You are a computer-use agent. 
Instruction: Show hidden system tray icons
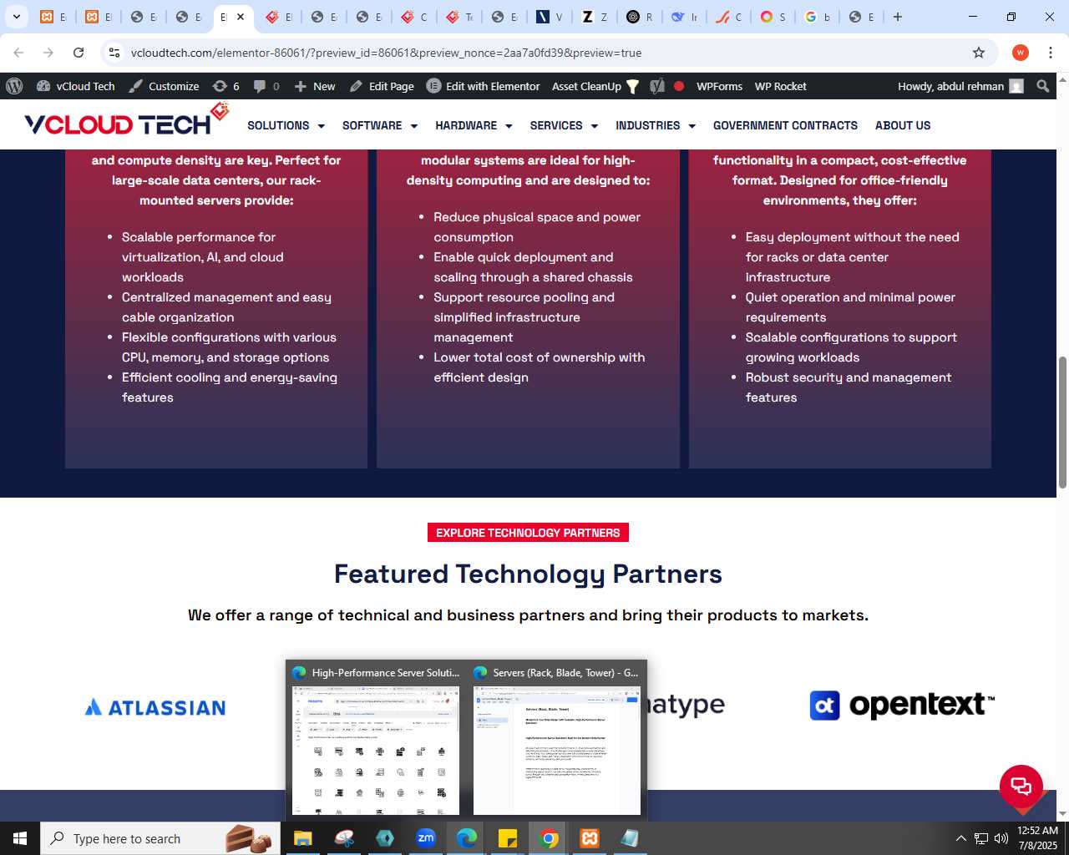click(960, 838)
